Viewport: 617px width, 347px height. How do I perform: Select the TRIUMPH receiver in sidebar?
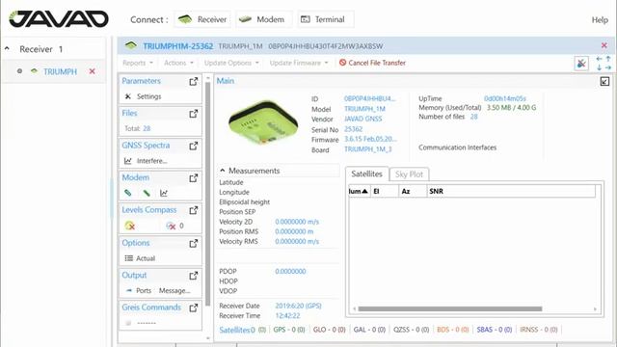[x=60, y=71]
